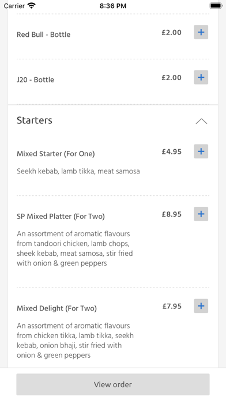
Task: Collapse the Starters section chevron
Action: (x=201, y=121)
